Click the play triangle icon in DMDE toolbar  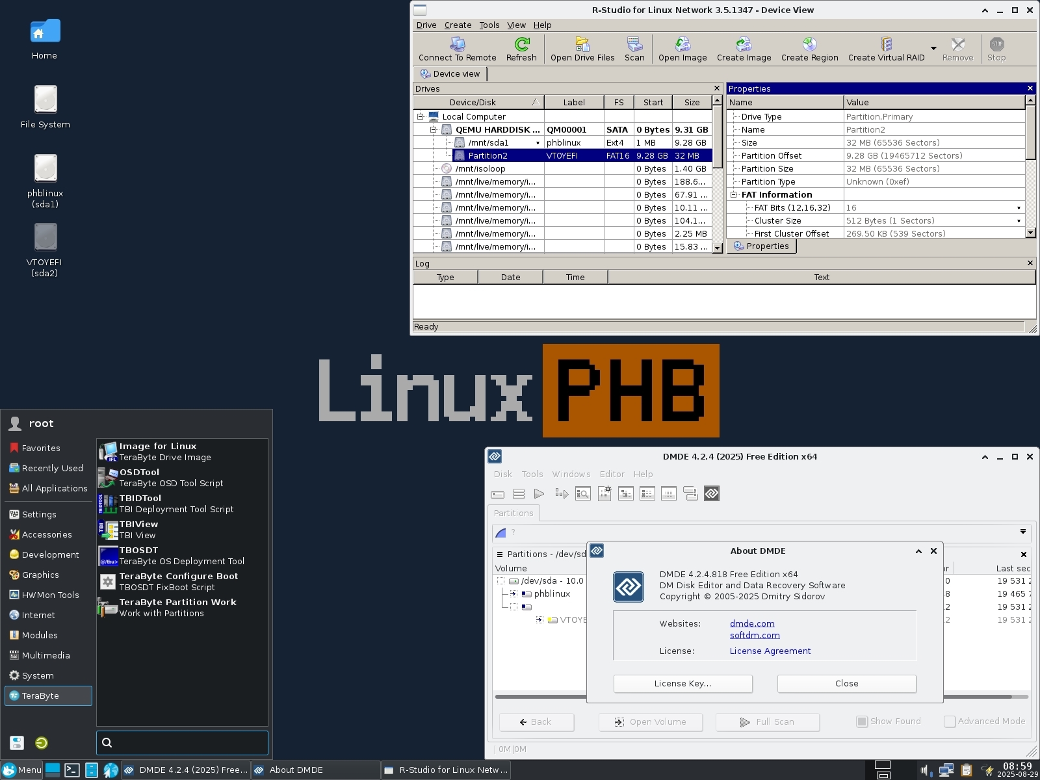pyautogui.click(x=539, y=494)
